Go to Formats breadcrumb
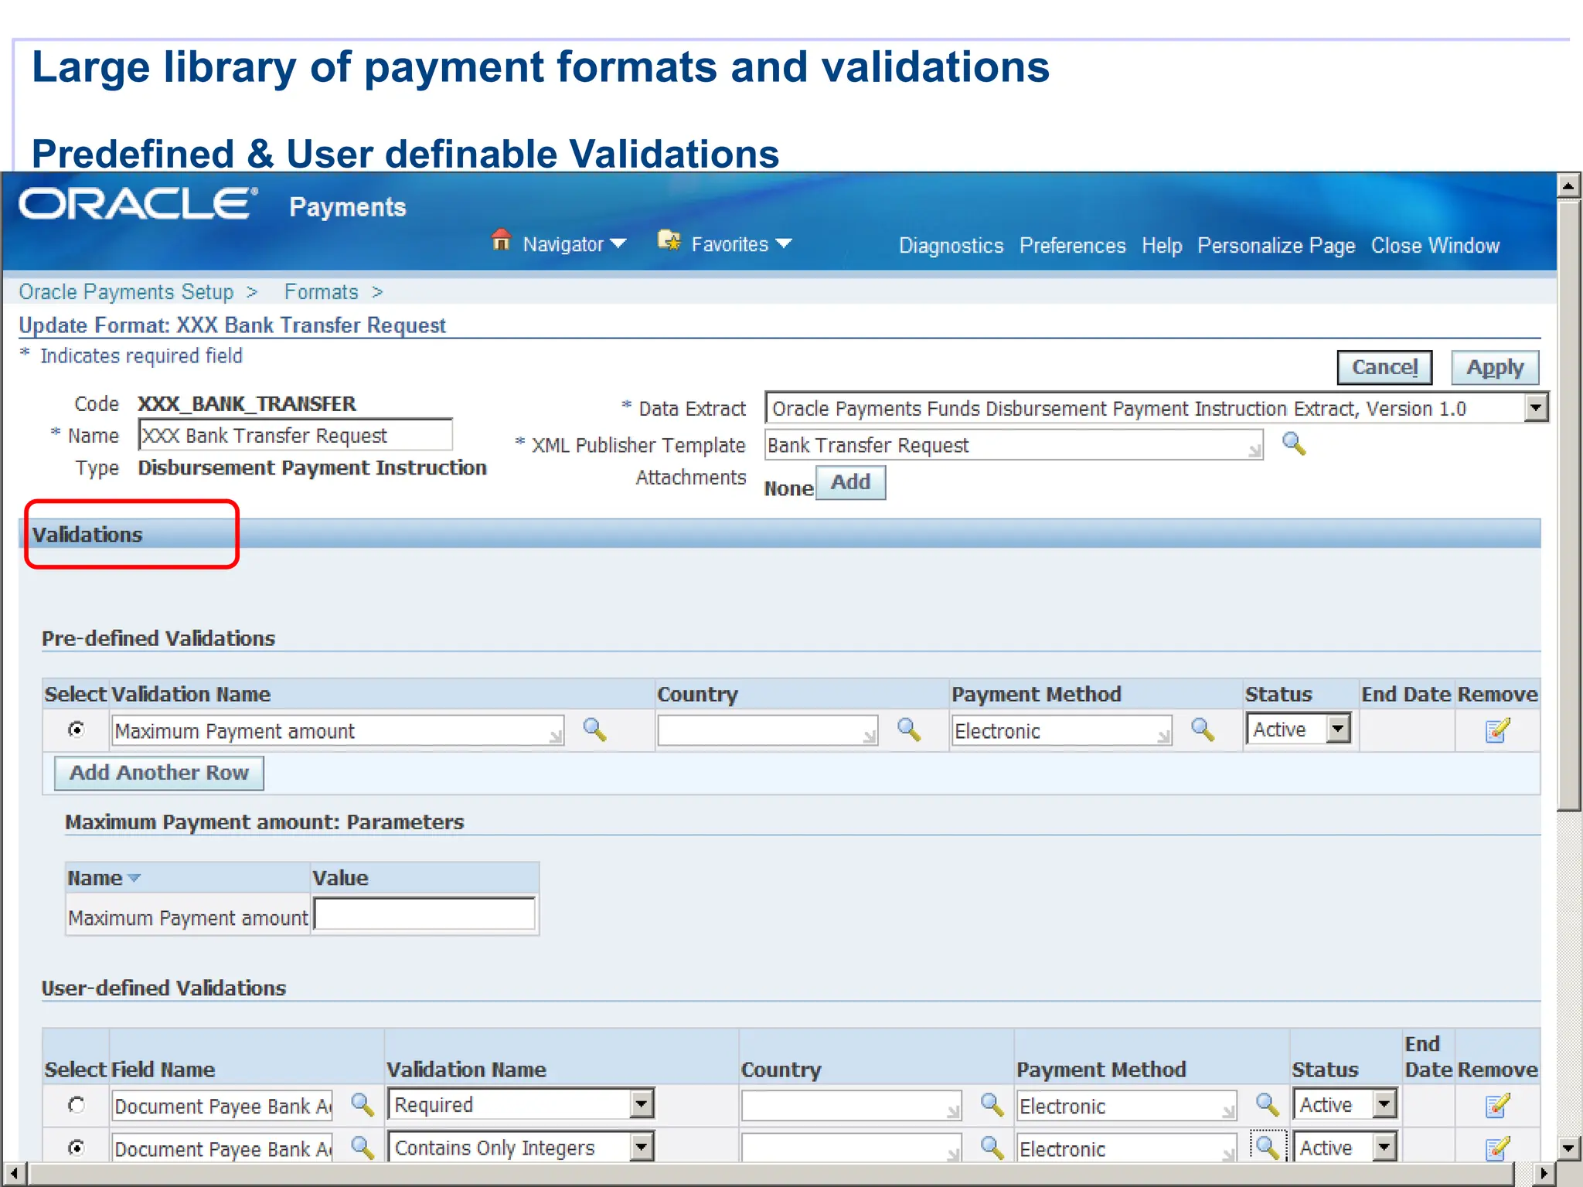This screenshot has height=1187, width=1583. click(321, 292)
